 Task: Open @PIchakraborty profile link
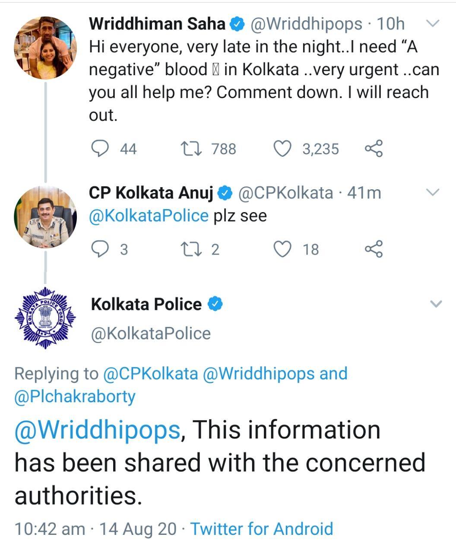pyautogui.click(x=75, y=397)
